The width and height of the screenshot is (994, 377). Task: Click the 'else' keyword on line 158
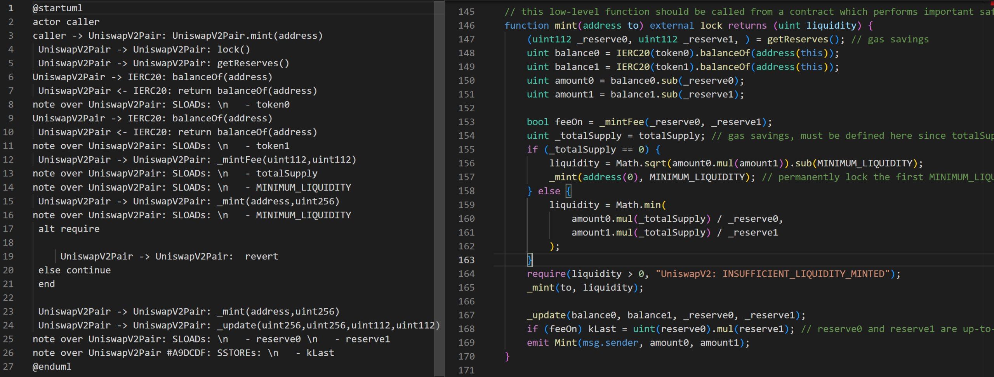[549, 191]
